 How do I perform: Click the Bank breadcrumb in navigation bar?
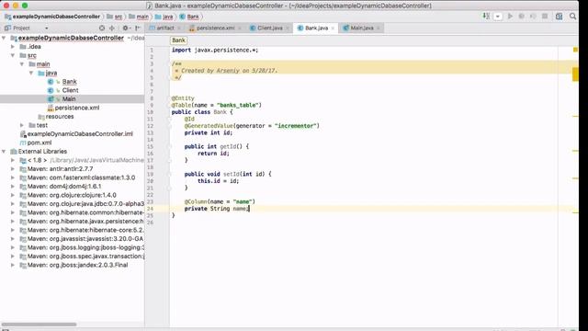[189, 17]
